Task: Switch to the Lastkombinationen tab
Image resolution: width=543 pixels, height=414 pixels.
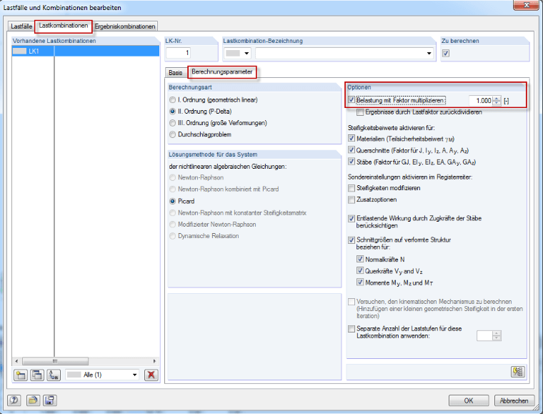Action: (64, 26)
